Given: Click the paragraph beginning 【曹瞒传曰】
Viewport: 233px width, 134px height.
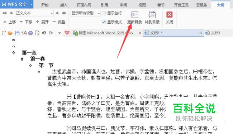Looking at the screenshot, I should point(132,106).
